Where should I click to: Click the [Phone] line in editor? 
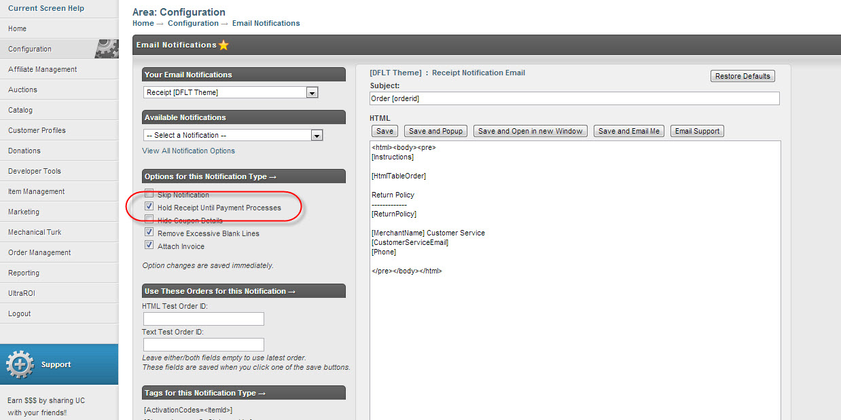(x=384, y=252)
